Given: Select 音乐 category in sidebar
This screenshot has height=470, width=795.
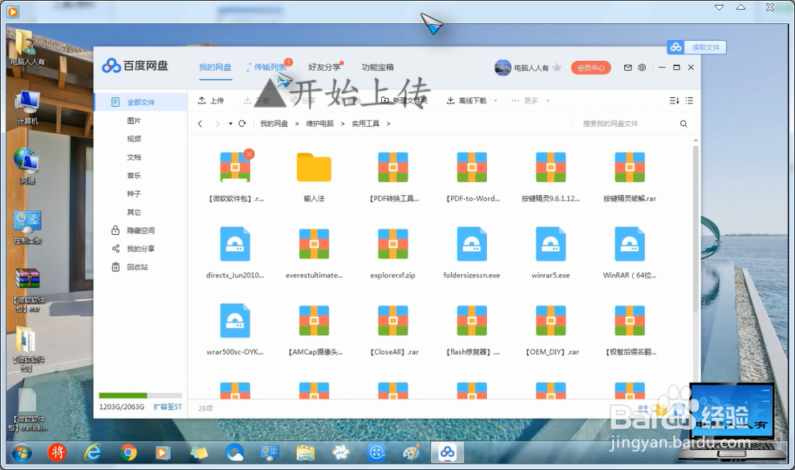Looking at the screenshot, I should pos(134,176).
